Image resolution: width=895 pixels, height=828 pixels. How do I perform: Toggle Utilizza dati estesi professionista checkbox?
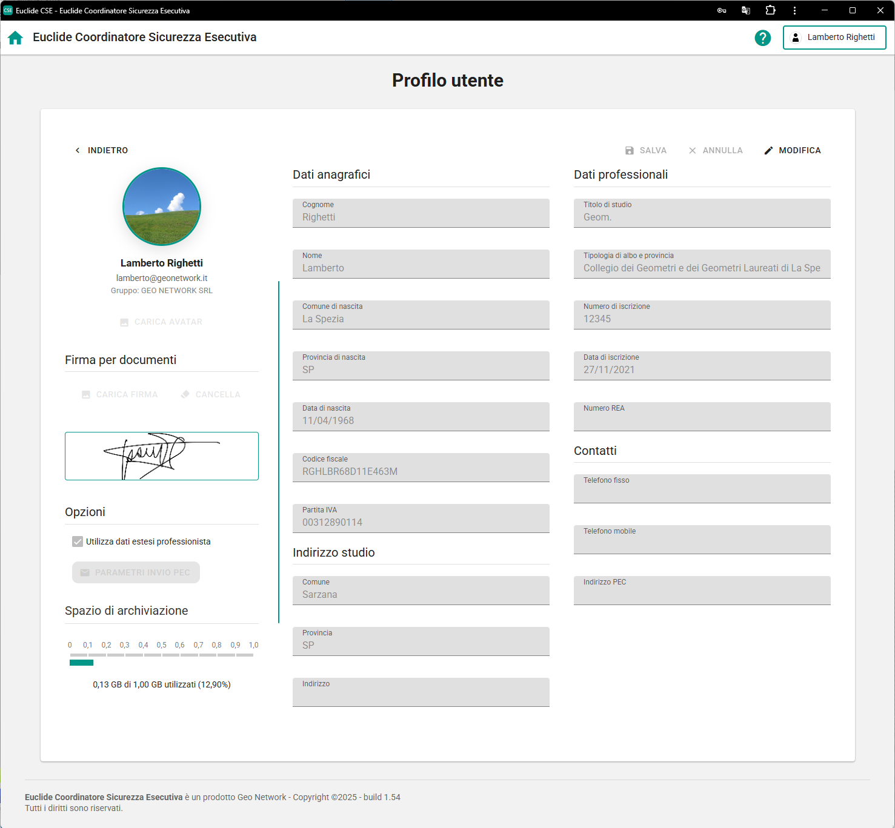78,542
